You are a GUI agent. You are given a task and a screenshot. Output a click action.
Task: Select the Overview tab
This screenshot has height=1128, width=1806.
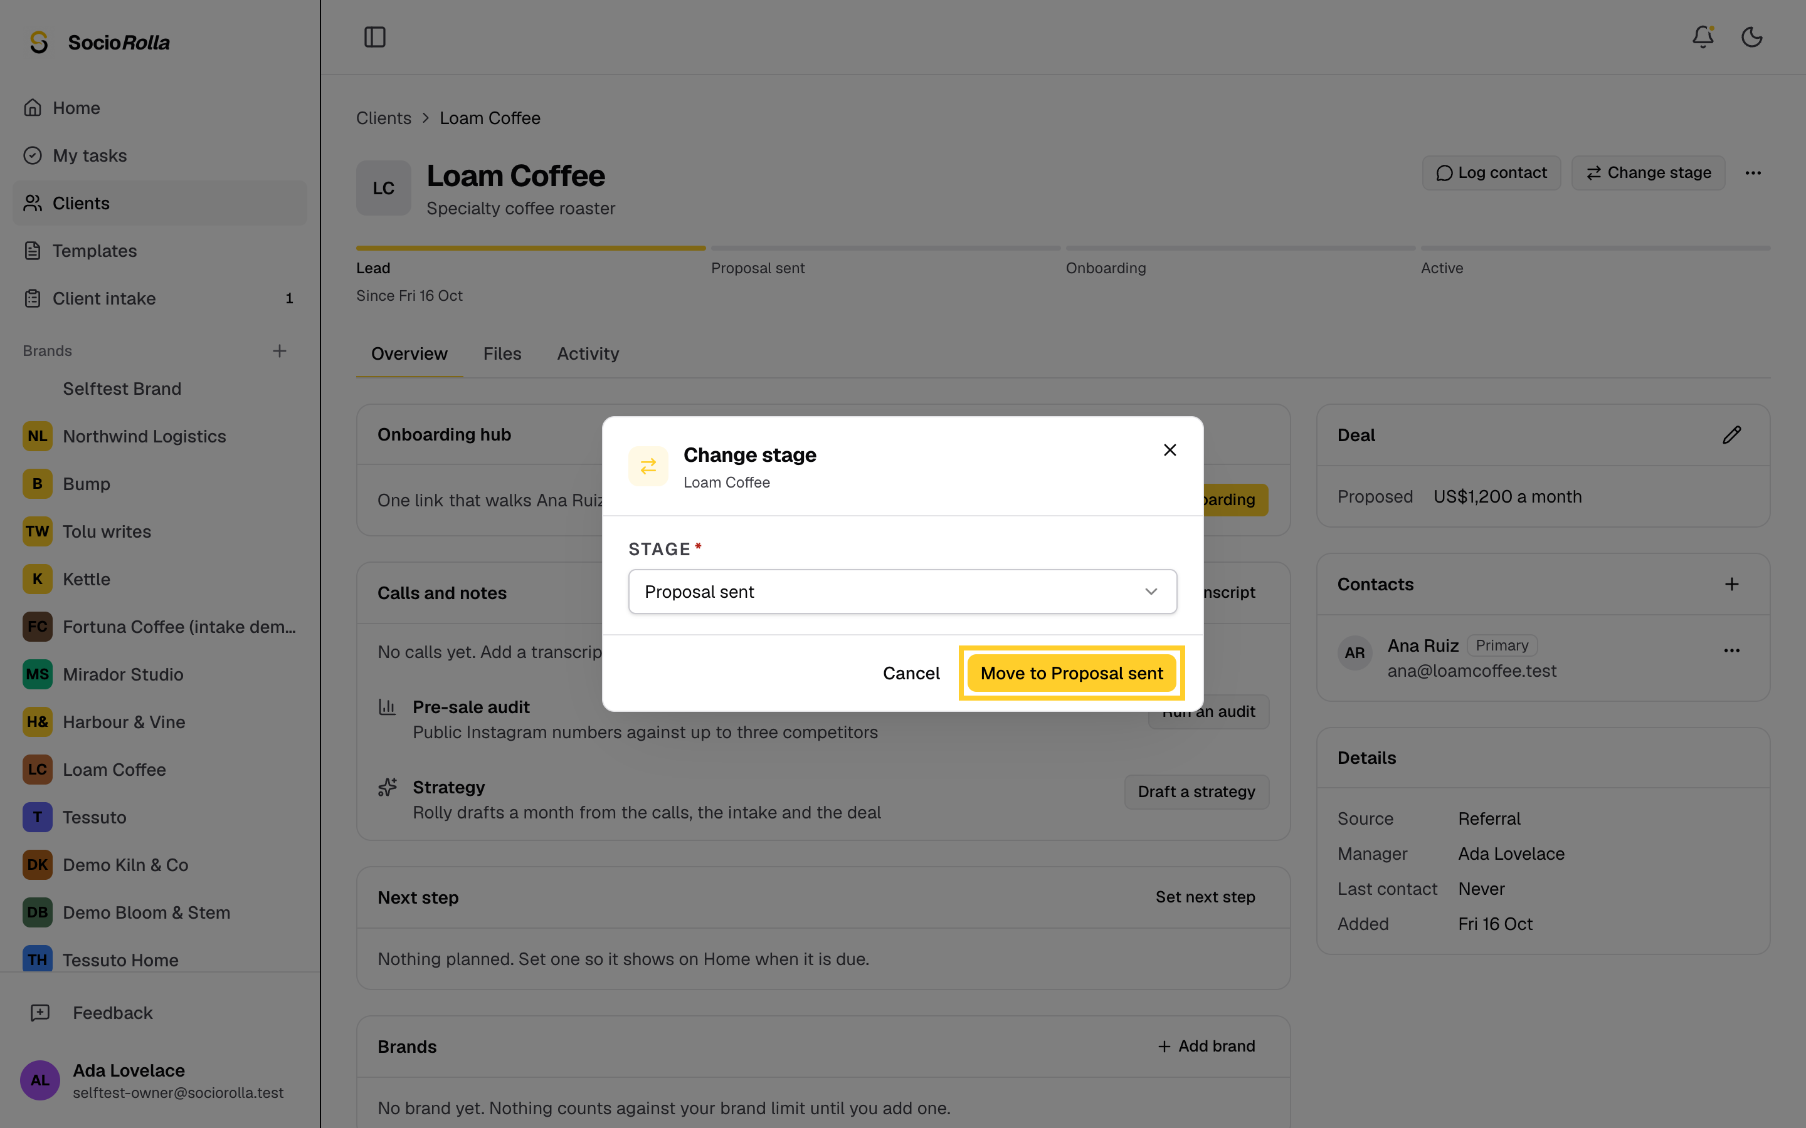(409, 353)
